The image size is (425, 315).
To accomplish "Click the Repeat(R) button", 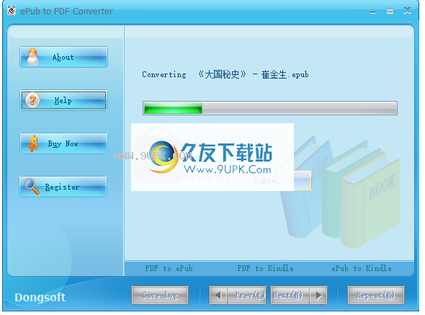I will [376, 296].
